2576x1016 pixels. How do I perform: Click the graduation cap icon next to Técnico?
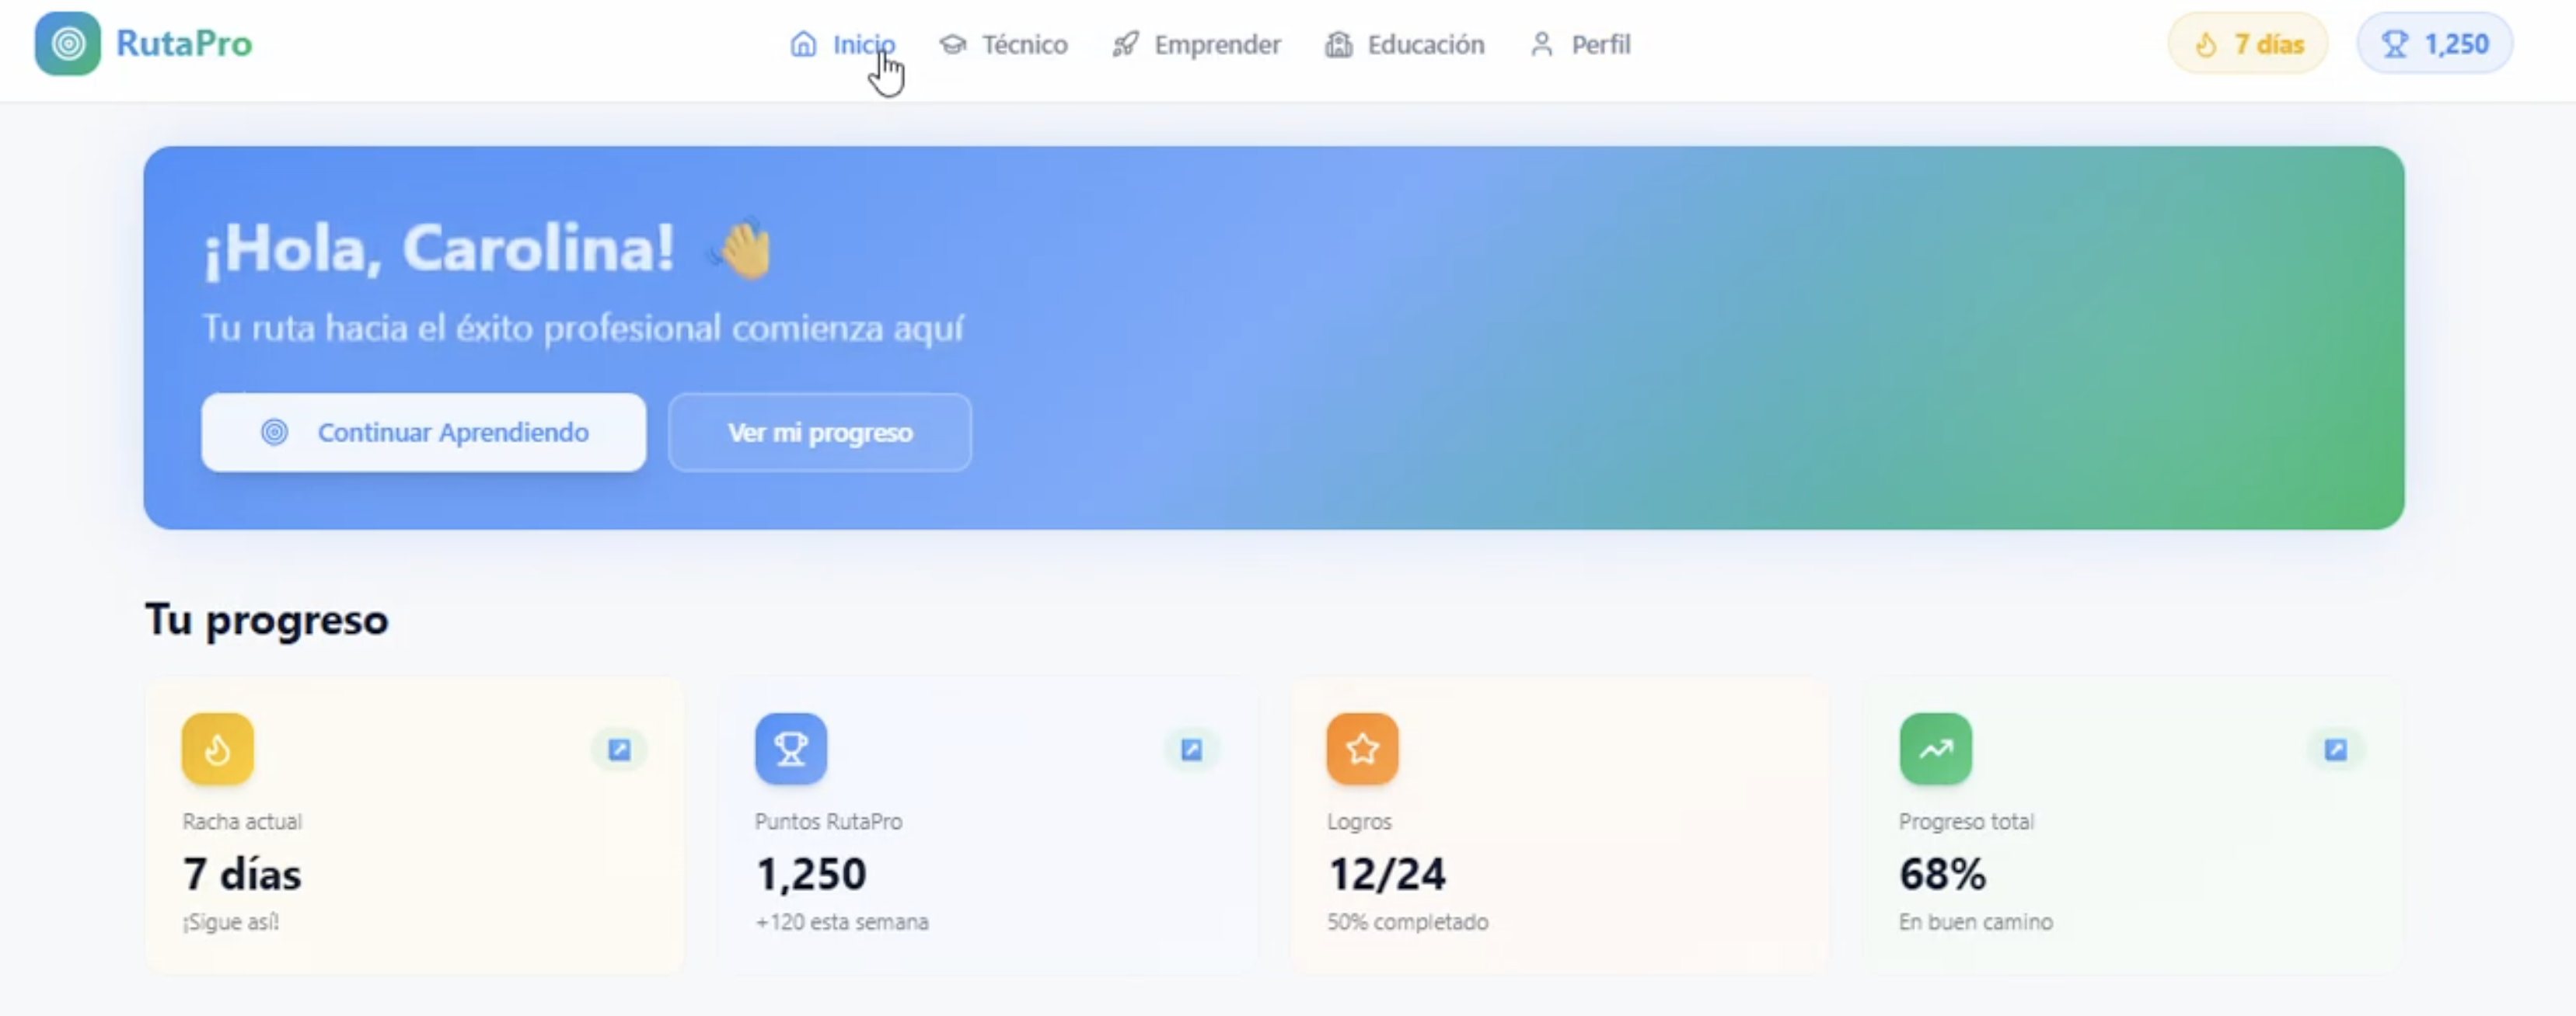click(x=953, y=44)
